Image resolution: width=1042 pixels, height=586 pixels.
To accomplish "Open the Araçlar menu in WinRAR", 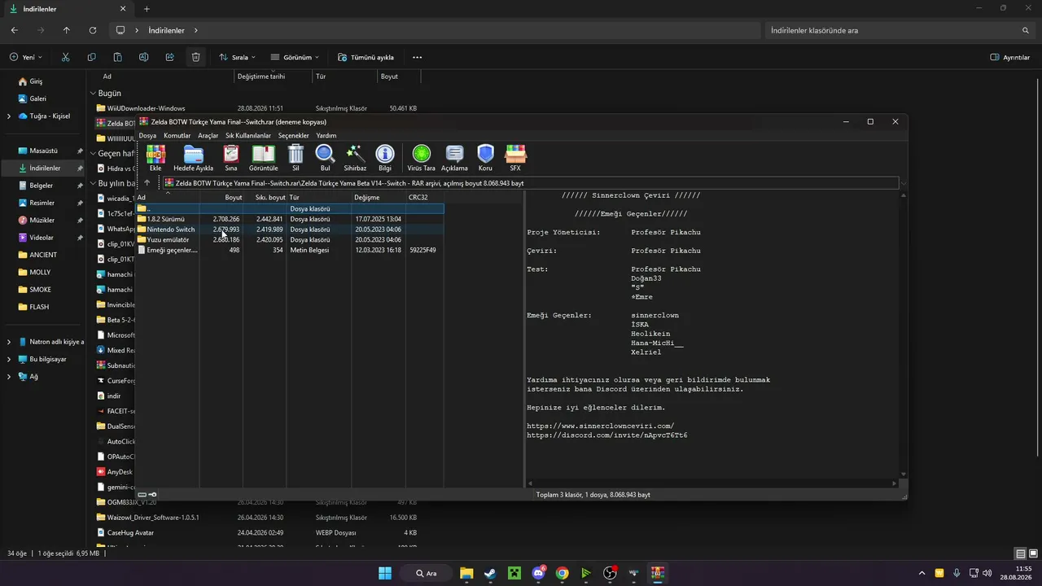I will (208, 136).
